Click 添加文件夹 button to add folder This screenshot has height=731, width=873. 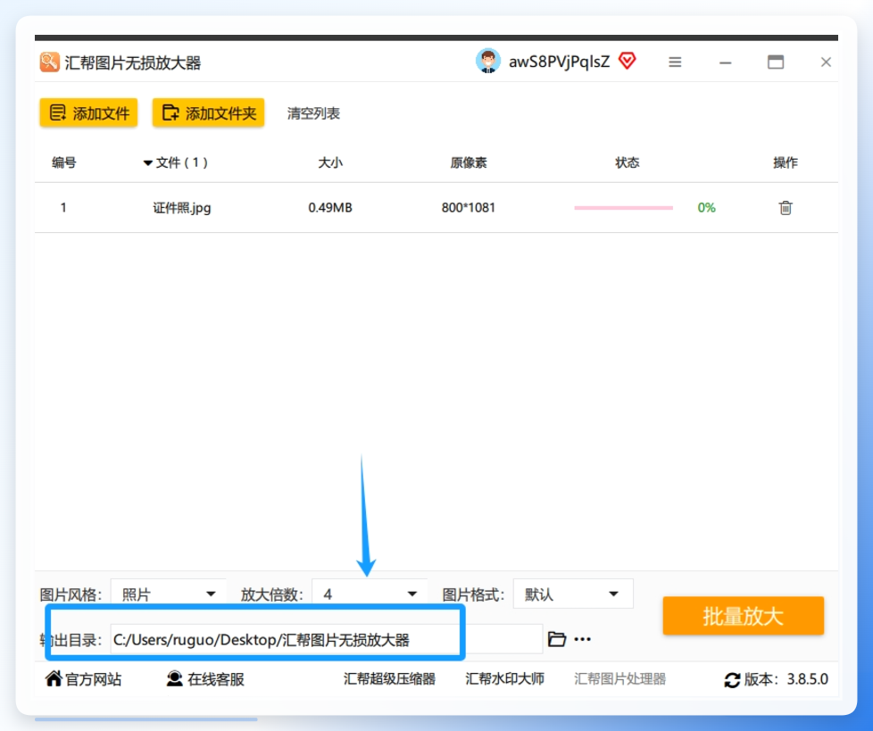pos(208,113)
